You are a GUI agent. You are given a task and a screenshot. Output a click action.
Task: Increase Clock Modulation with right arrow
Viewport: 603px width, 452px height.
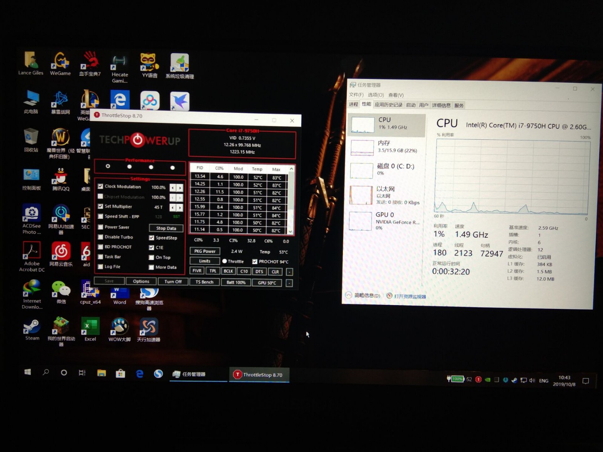pos(180,187)
